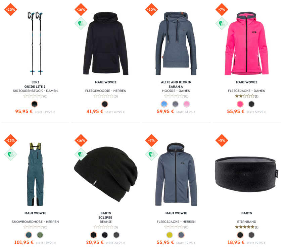Click the eco leaf badge on Snowboardhose
Screen dimensions: 282x249
click(x=11, y=154)
